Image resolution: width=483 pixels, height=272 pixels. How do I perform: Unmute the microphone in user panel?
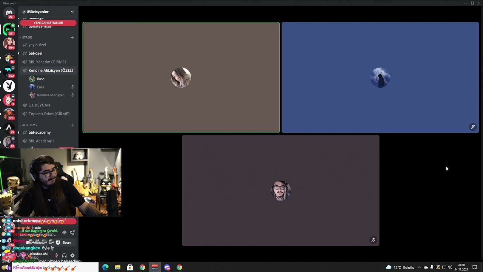(x=56, y=255)
